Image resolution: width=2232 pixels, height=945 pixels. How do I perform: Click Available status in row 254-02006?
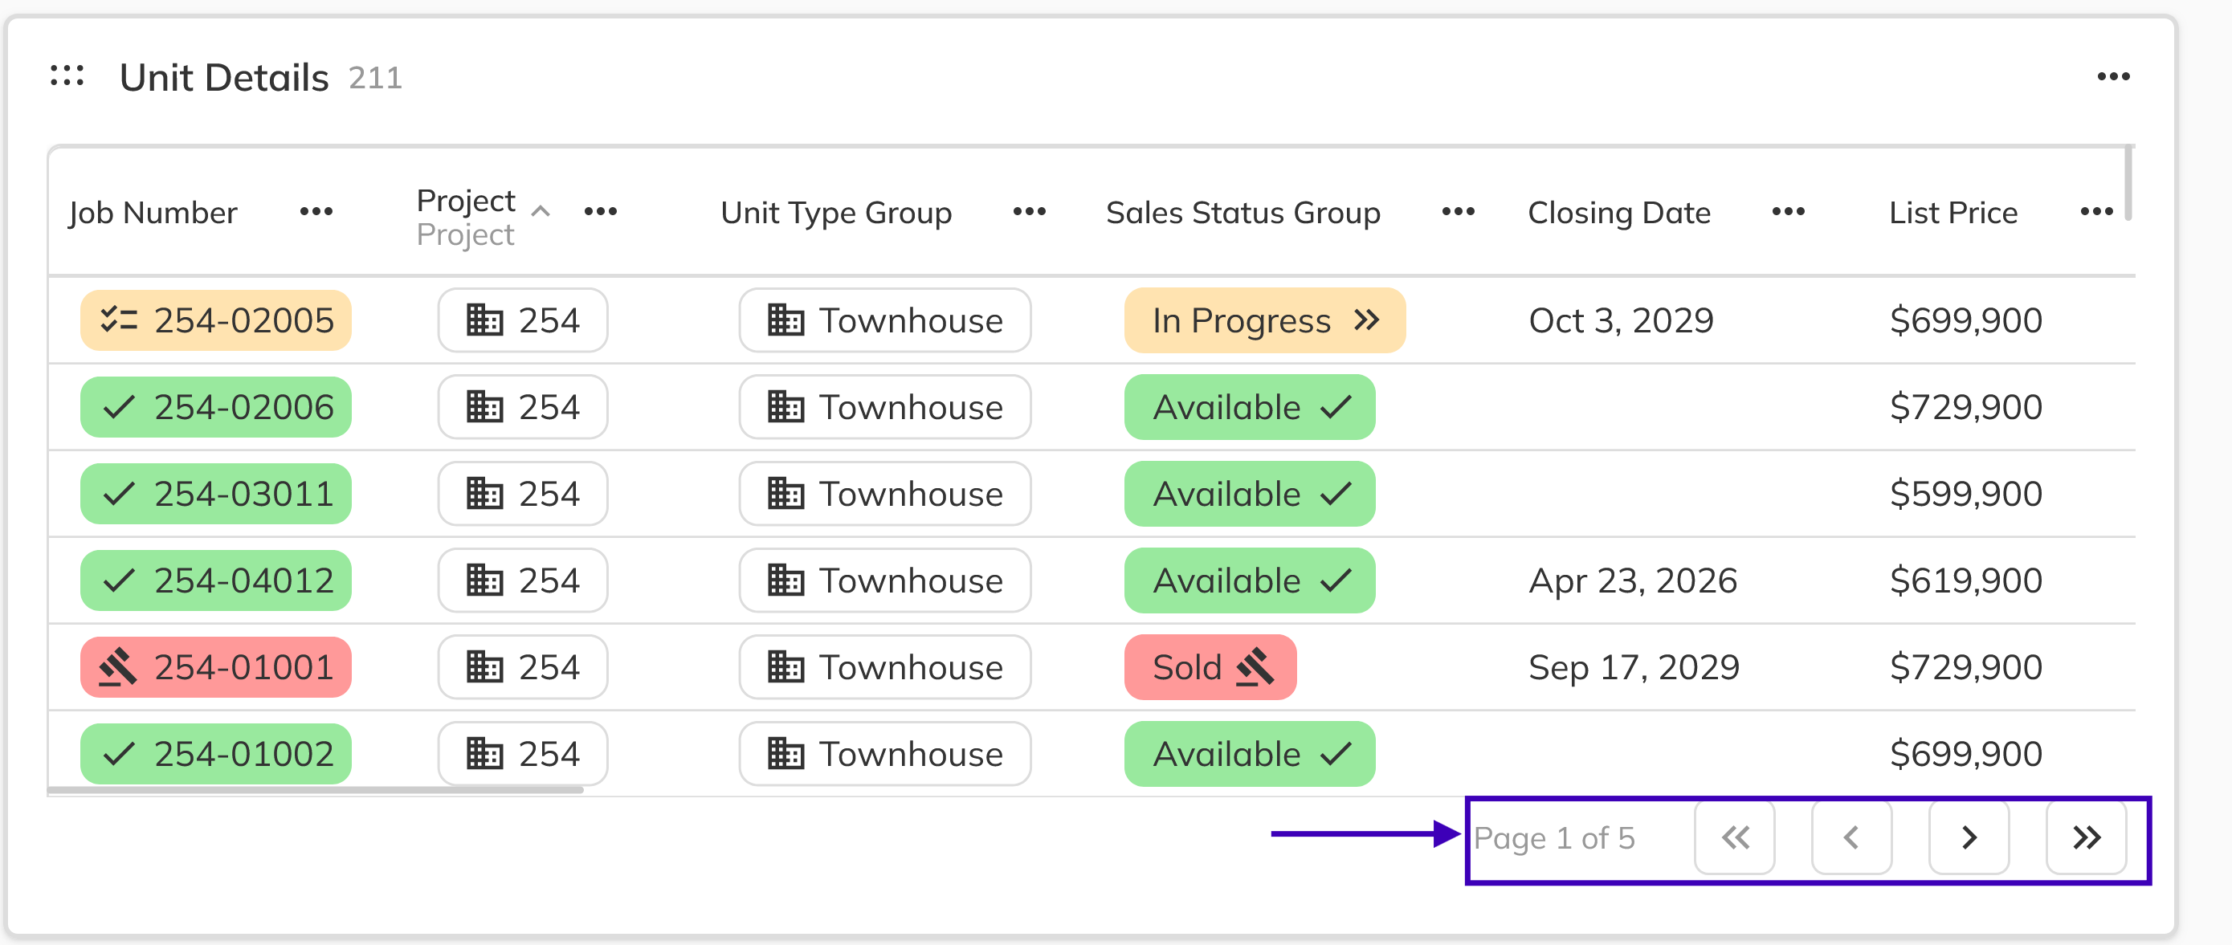click(1250, 407)
